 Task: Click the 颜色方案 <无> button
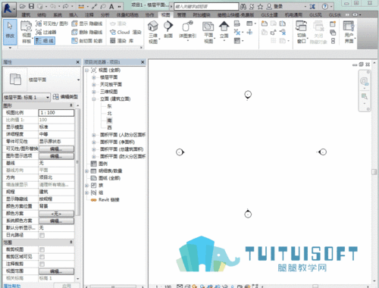click(56, 214)
